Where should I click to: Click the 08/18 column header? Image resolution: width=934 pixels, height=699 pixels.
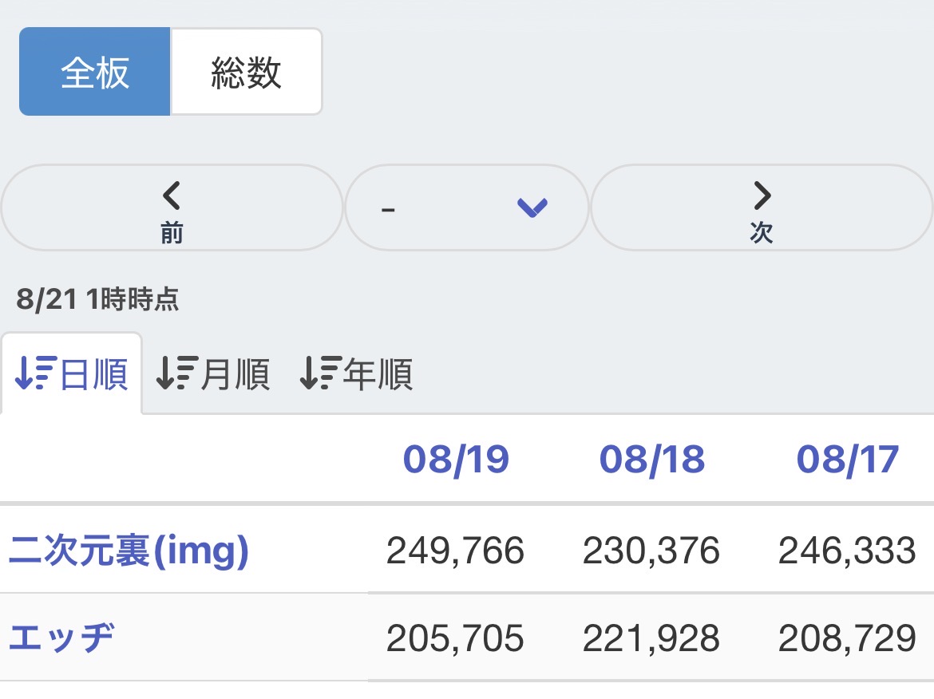tap(651, 460)
